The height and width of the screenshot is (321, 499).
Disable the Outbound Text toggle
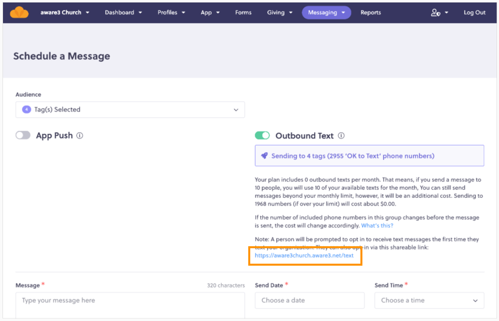coord(262,136)
